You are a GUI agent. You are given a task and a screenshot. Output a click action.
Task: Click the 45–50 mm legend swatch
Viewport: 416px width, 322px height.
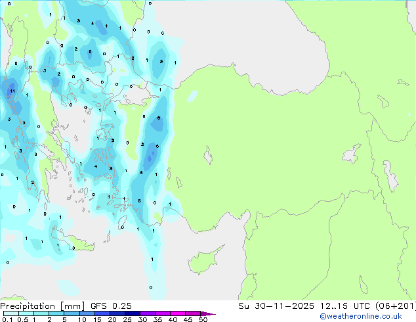point(193,313)
